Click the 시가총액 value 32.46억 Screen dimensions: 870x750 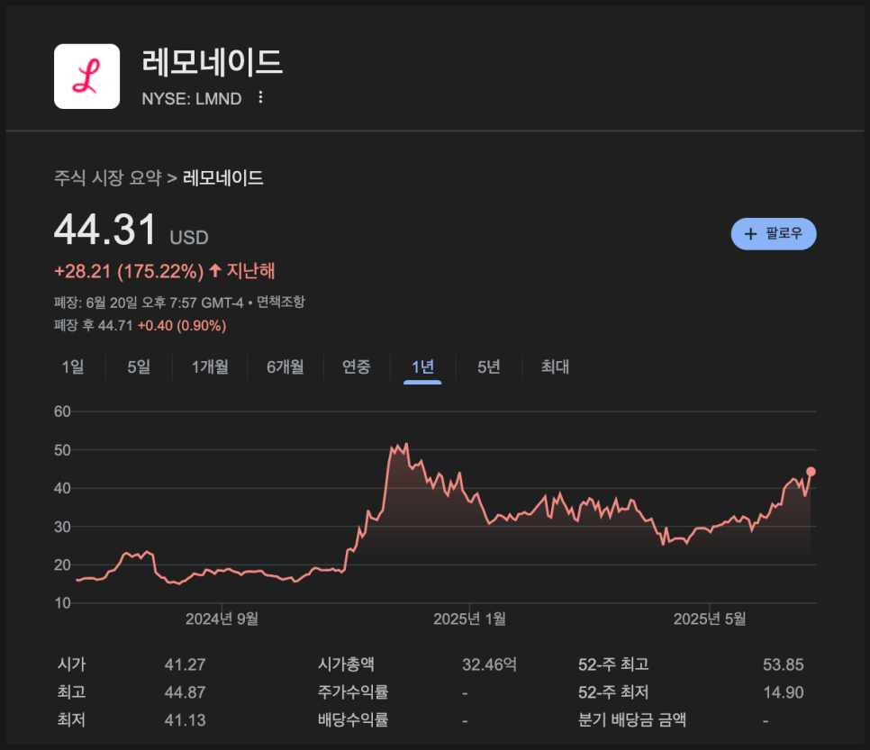point(489,664)
